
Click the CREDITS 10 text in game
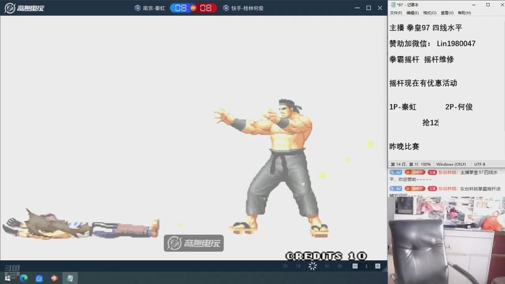326,256
